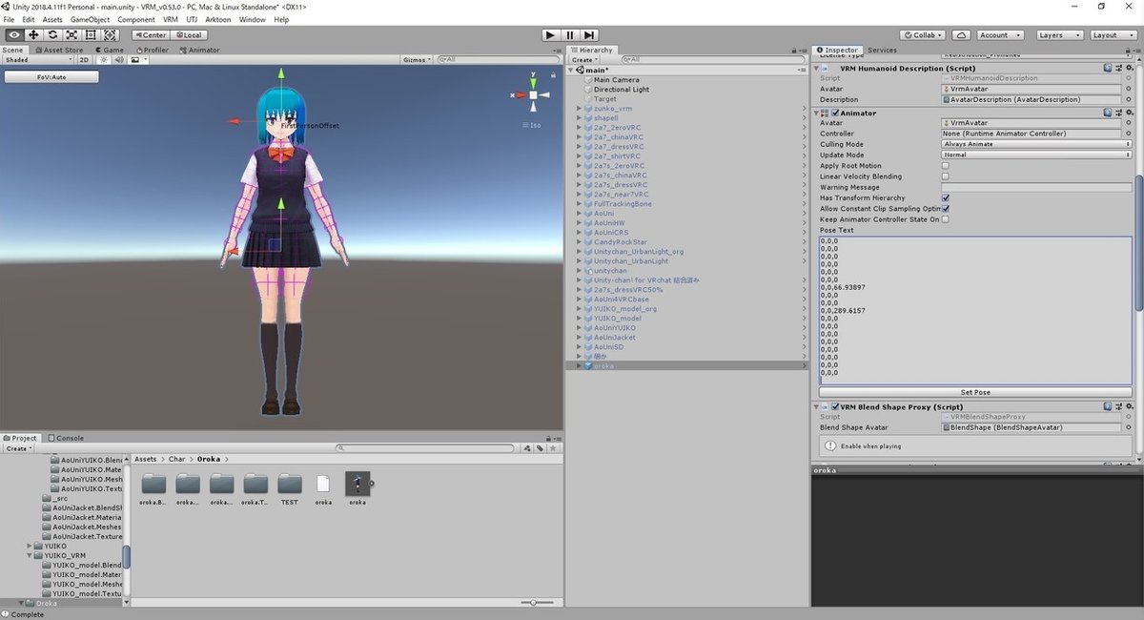Disable VRM Blend Shape Proxy component checkbox
The image size is (1144, 620).
835,406
